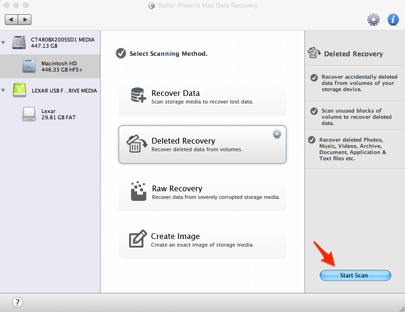
Task: Click the Deleted Recovery trash icon
Action: pos(136,143)
